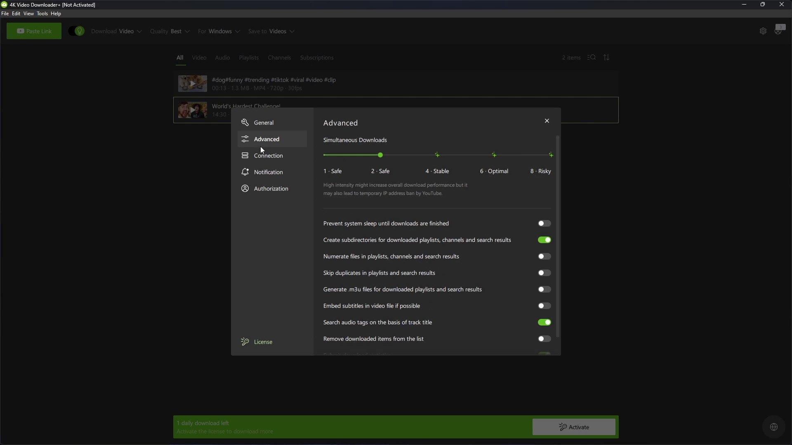
Task: Click the settings dialog vertical scrollbar
Action: pos(558,237)
